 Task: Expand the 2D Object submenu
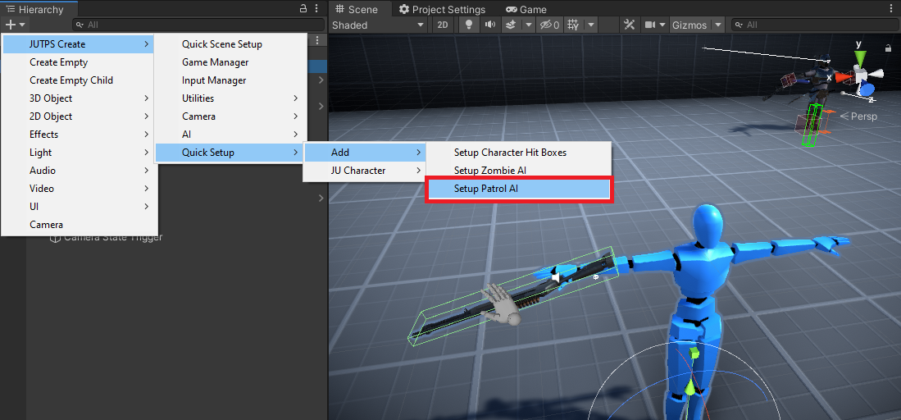pos(78,116)
